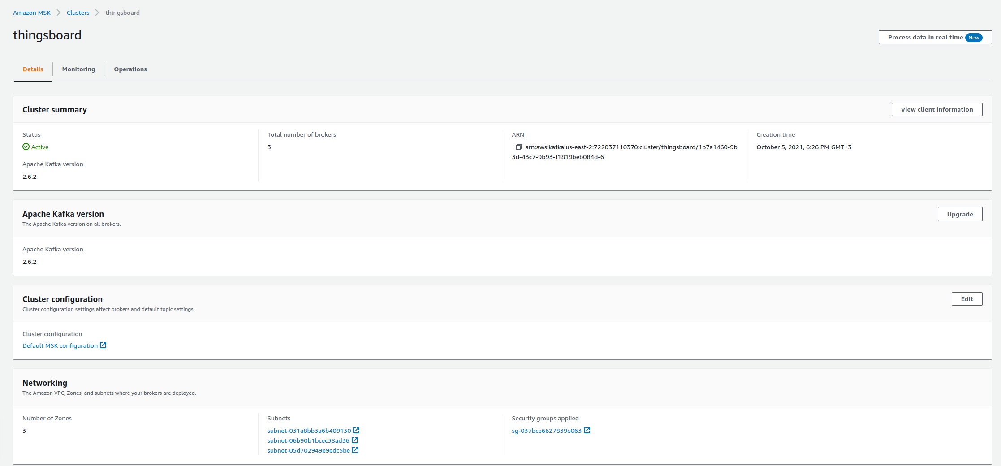Open Default MSK configuration link

60,345
